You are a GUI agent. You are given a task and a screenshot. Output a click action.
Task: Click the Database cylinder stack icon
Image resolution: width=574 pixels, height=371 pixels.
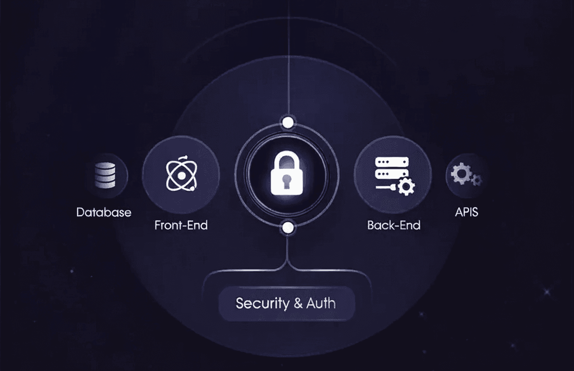(x=105, y=175)
